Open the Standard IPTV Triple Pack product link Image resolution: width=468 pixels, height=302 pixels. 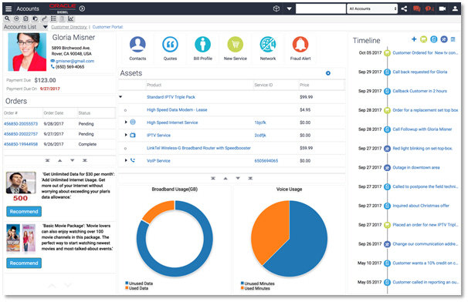pos(171,97)
